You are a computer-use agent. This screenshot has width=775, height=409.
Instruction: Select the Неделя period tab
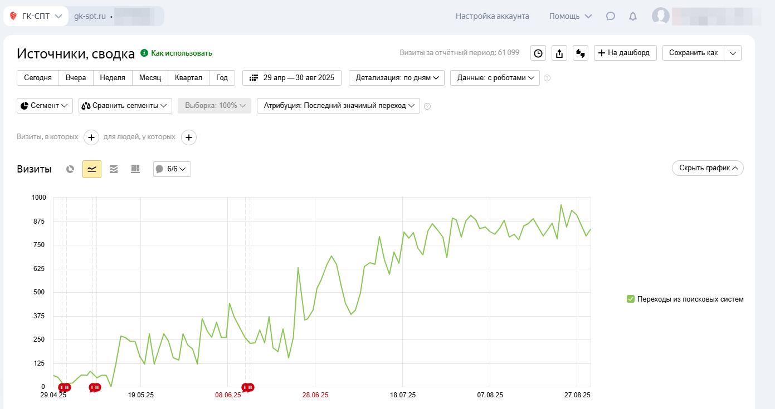113,78
